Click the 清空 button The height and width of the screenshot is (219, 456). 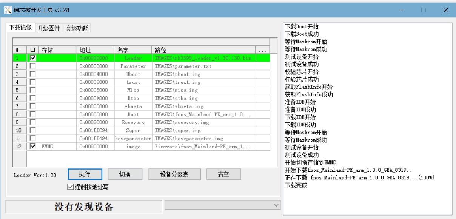(x=223, y=174)
